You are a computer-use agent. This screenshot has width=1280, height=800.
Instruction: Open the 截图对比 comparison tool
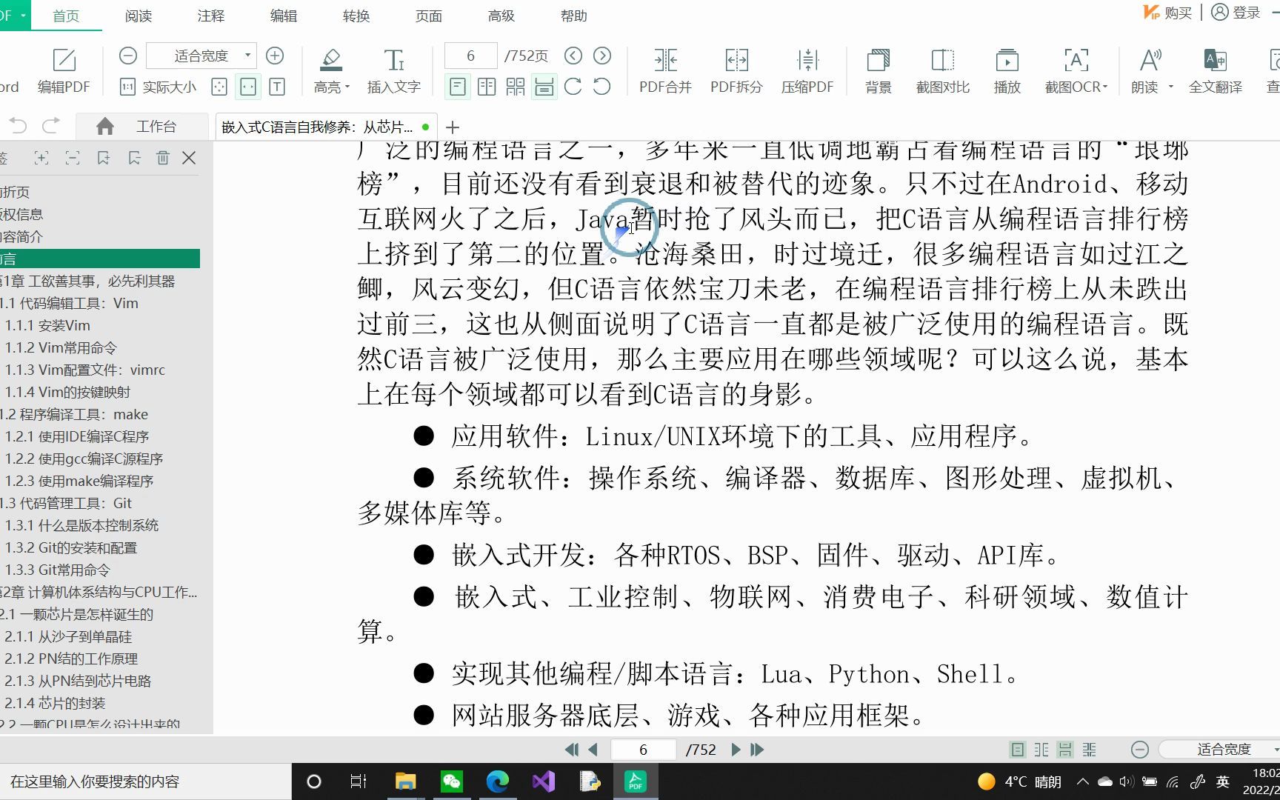coord(942,71)
